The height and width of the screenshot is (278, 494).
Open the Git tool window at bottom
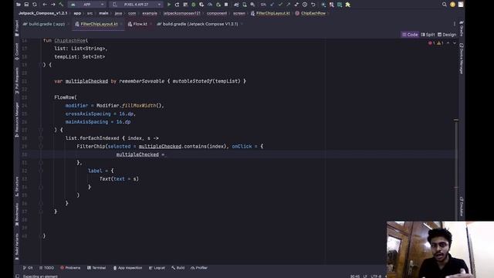pyautogui.click(x=28, y=268)
